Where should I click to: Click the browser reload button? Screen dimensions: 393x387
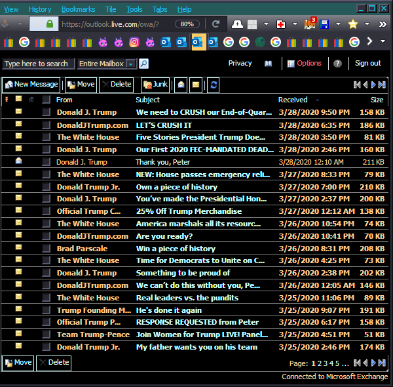pos(215,24)
